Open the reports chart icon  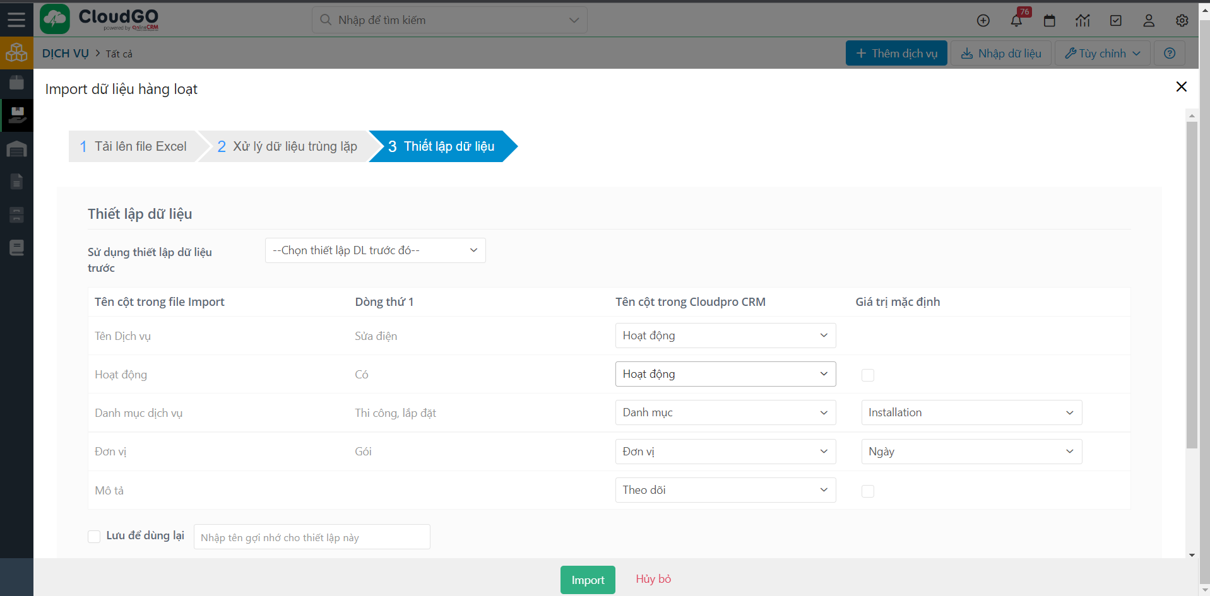pyautogui.click(x=1082, y=21)
